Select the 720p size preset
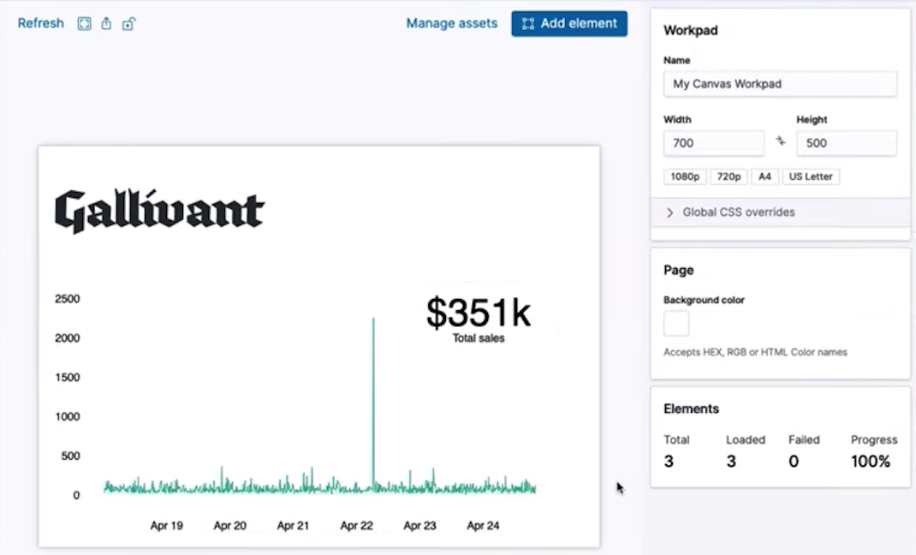This screenshot has width=916, height=555. (729, 176)
